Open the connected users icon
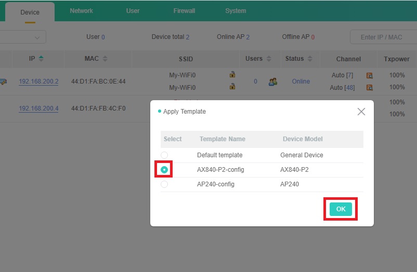417x272 pixels. [x=272, y=81]
